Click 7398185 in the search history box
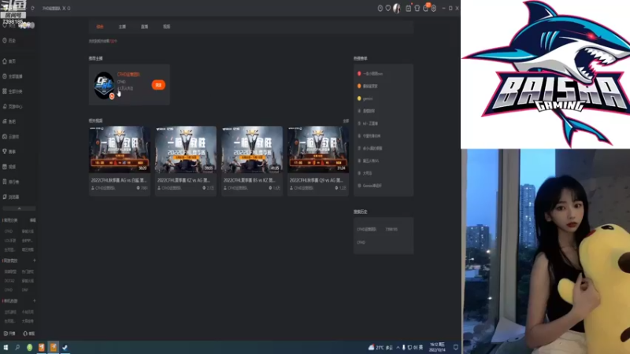This screenshot has width=630, height=354. coord(391,229)
